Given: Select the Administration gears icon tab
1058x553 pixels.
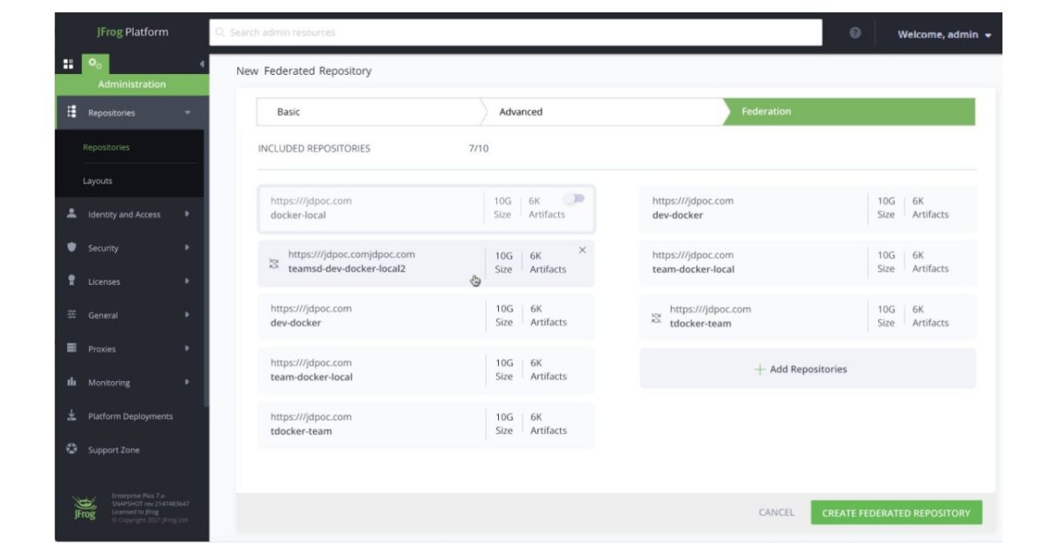Looking at the screenshot, I should [x=93, y=64].
